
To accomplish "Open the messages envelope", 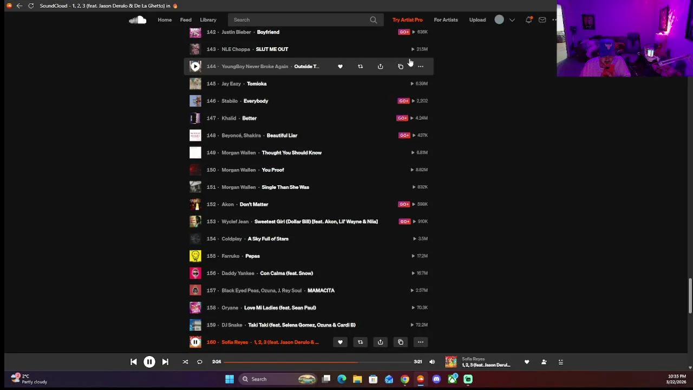I will pos(542,20).
